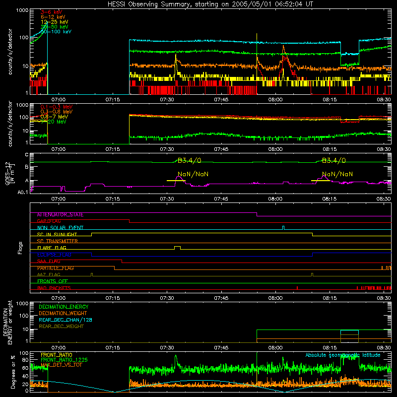Click the HESSI Observing Summary plot title
Image resolution: width=397 pixels, height=397 pixels.
click(x=210, y=4)
